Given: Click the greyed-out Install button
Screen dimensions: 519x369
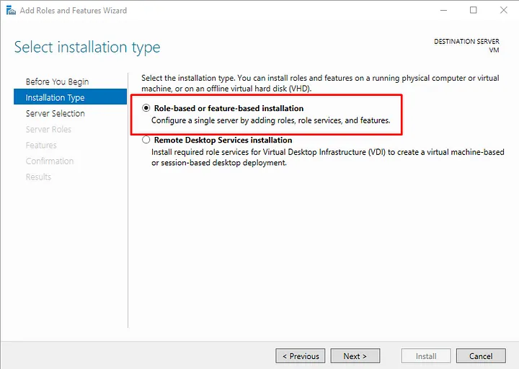Looking at the screenshot, I should coord(425,356).
